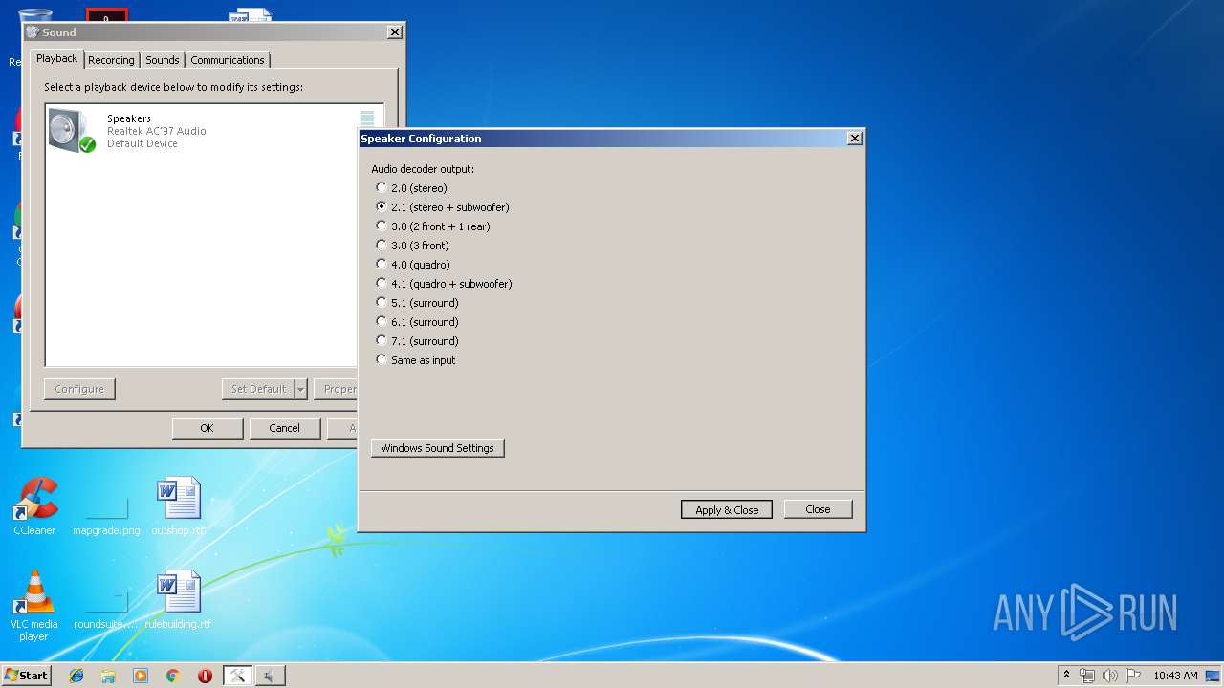
Task: Click Speakers volume level meter
Action: (367, 118)
